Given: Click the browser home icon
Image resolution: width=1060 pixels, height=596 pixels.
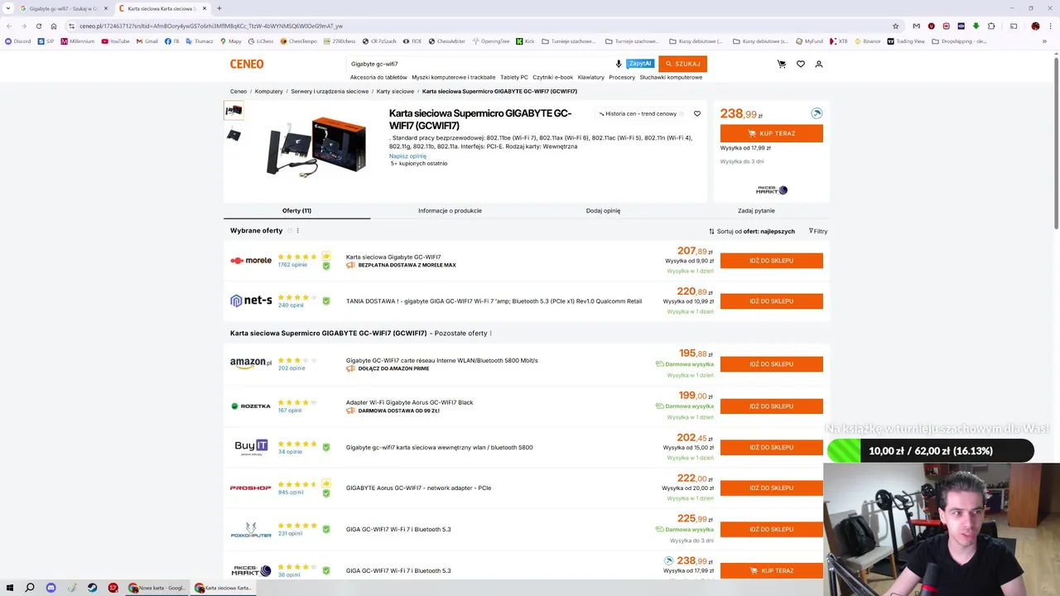Looking at the screenshot, I should [54, 26].
